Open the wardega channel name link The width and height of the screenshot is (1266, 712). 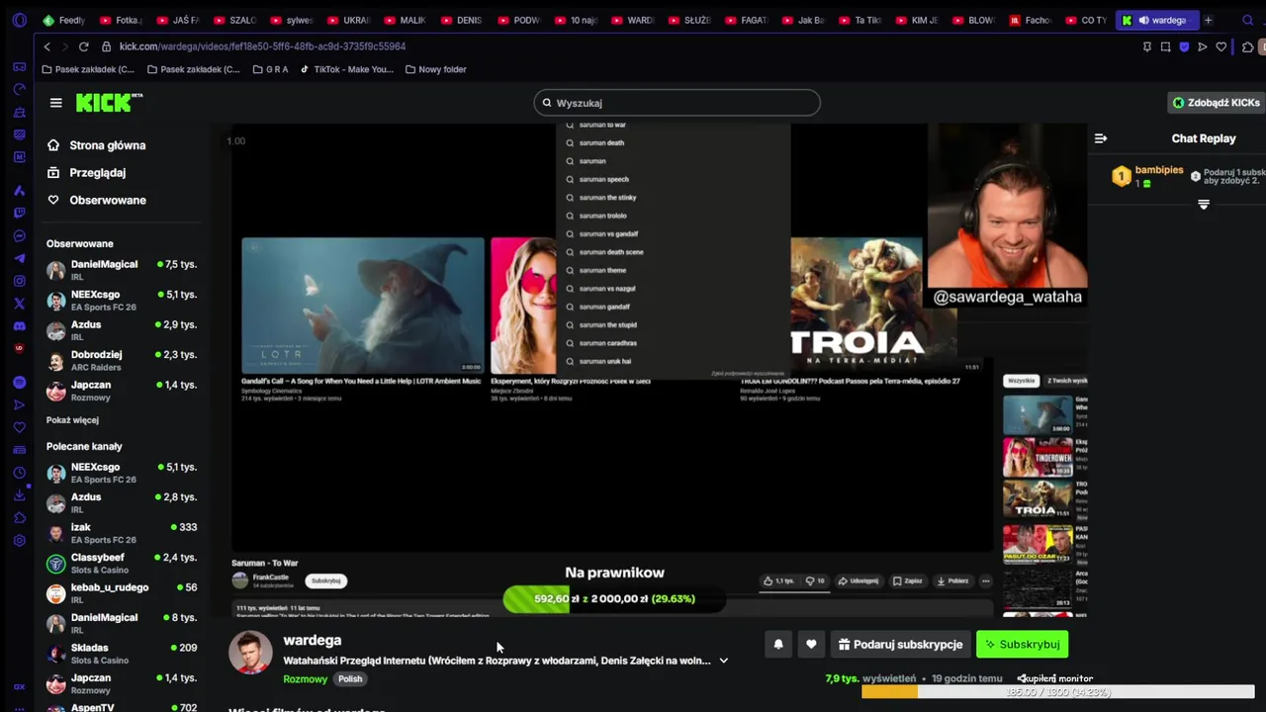coord(312,641)
